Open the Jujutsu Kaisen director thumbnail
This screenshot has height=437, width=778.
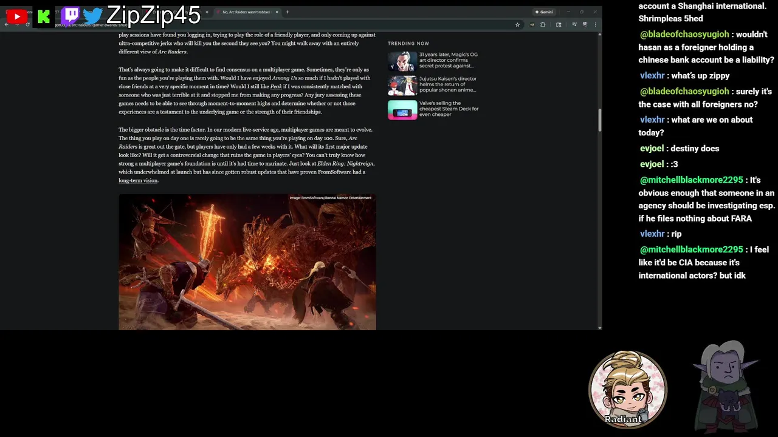[x=402, y=86]
